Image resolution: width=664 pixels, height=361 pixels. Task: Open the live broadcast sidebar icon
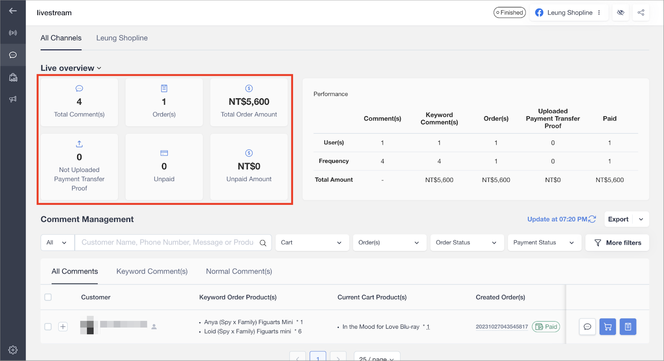(13, 33)
